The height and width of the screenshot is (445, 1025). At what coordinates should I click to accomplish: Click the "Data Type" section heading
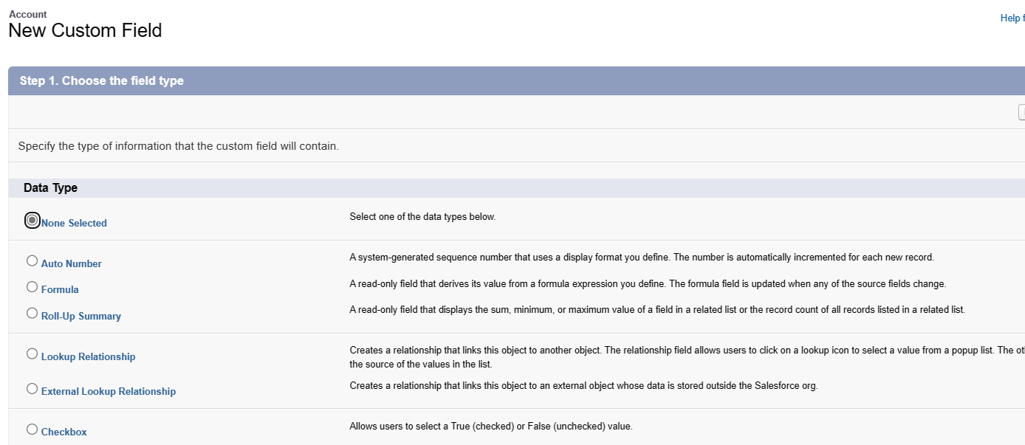50,187
